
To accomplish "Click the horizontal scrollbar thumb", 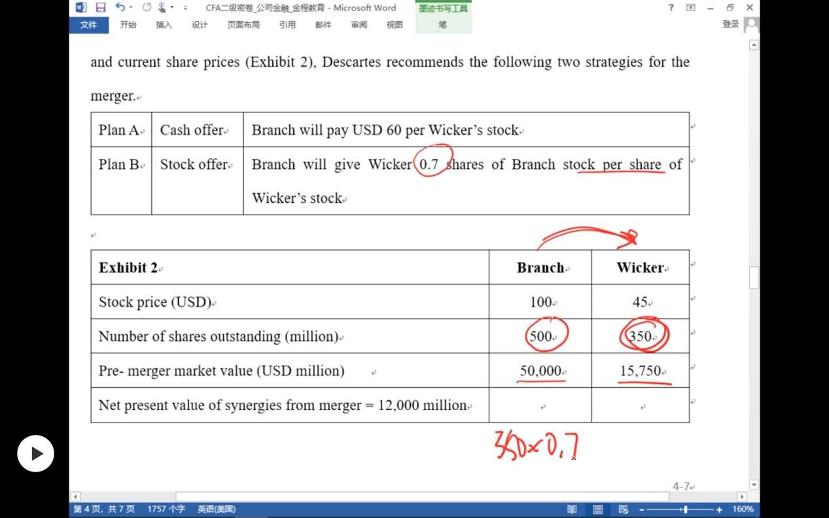I will point(423,496).
